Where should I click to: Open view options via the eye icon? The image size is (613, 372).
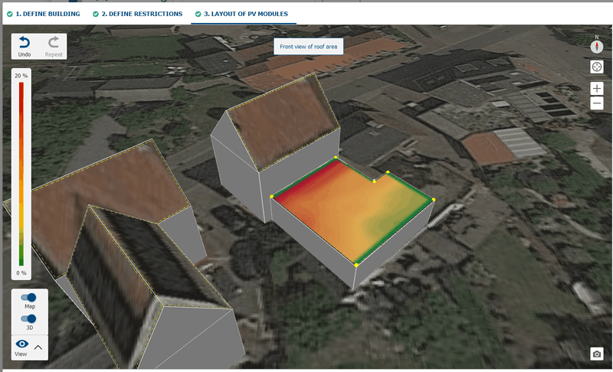(22, 344)
